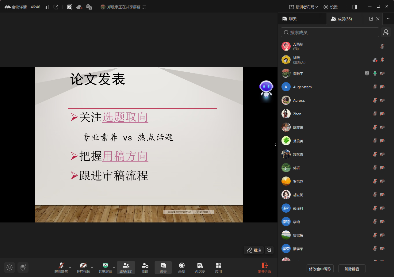Open the 应用 apps panel

point(218,268)
